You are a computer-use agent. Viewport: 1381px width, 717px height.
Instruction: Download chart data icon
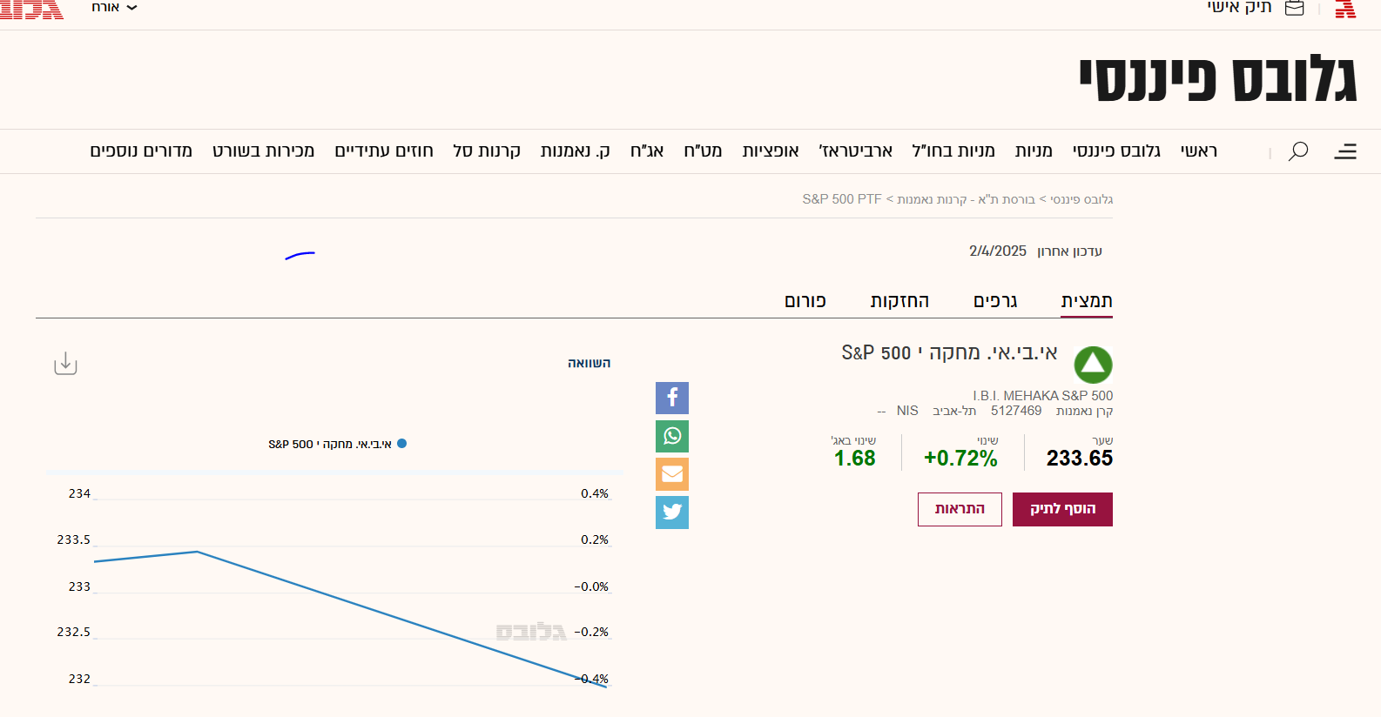point(65,364)
